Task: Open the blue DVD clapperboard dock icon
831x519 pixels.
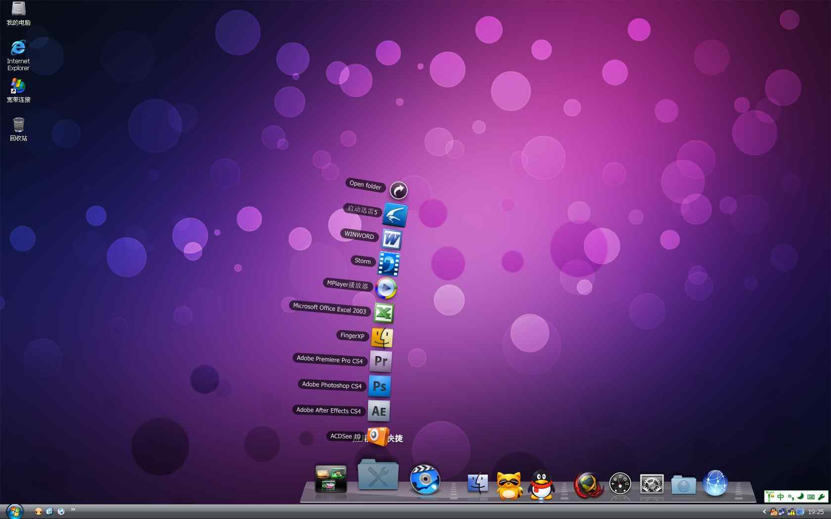Action: tap(425, 479)
